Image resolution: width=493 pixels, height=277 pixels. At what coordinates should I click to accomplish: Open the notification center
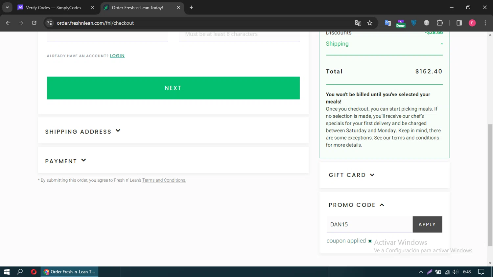click(x=481, y=272)
